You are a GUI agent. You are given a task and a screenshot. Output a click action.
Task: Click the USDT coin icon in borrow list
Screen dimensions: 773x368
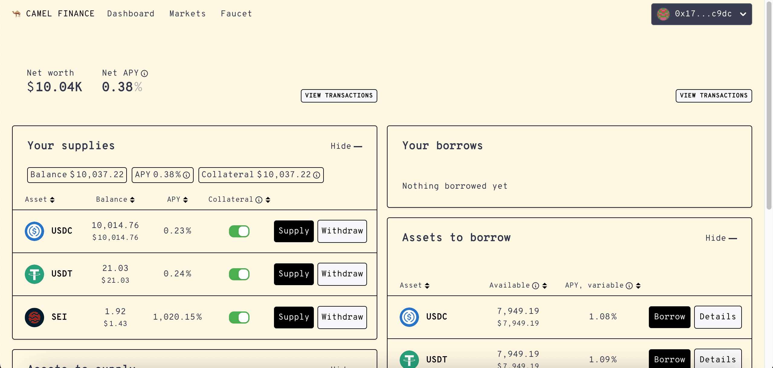[x=409, y=359]
